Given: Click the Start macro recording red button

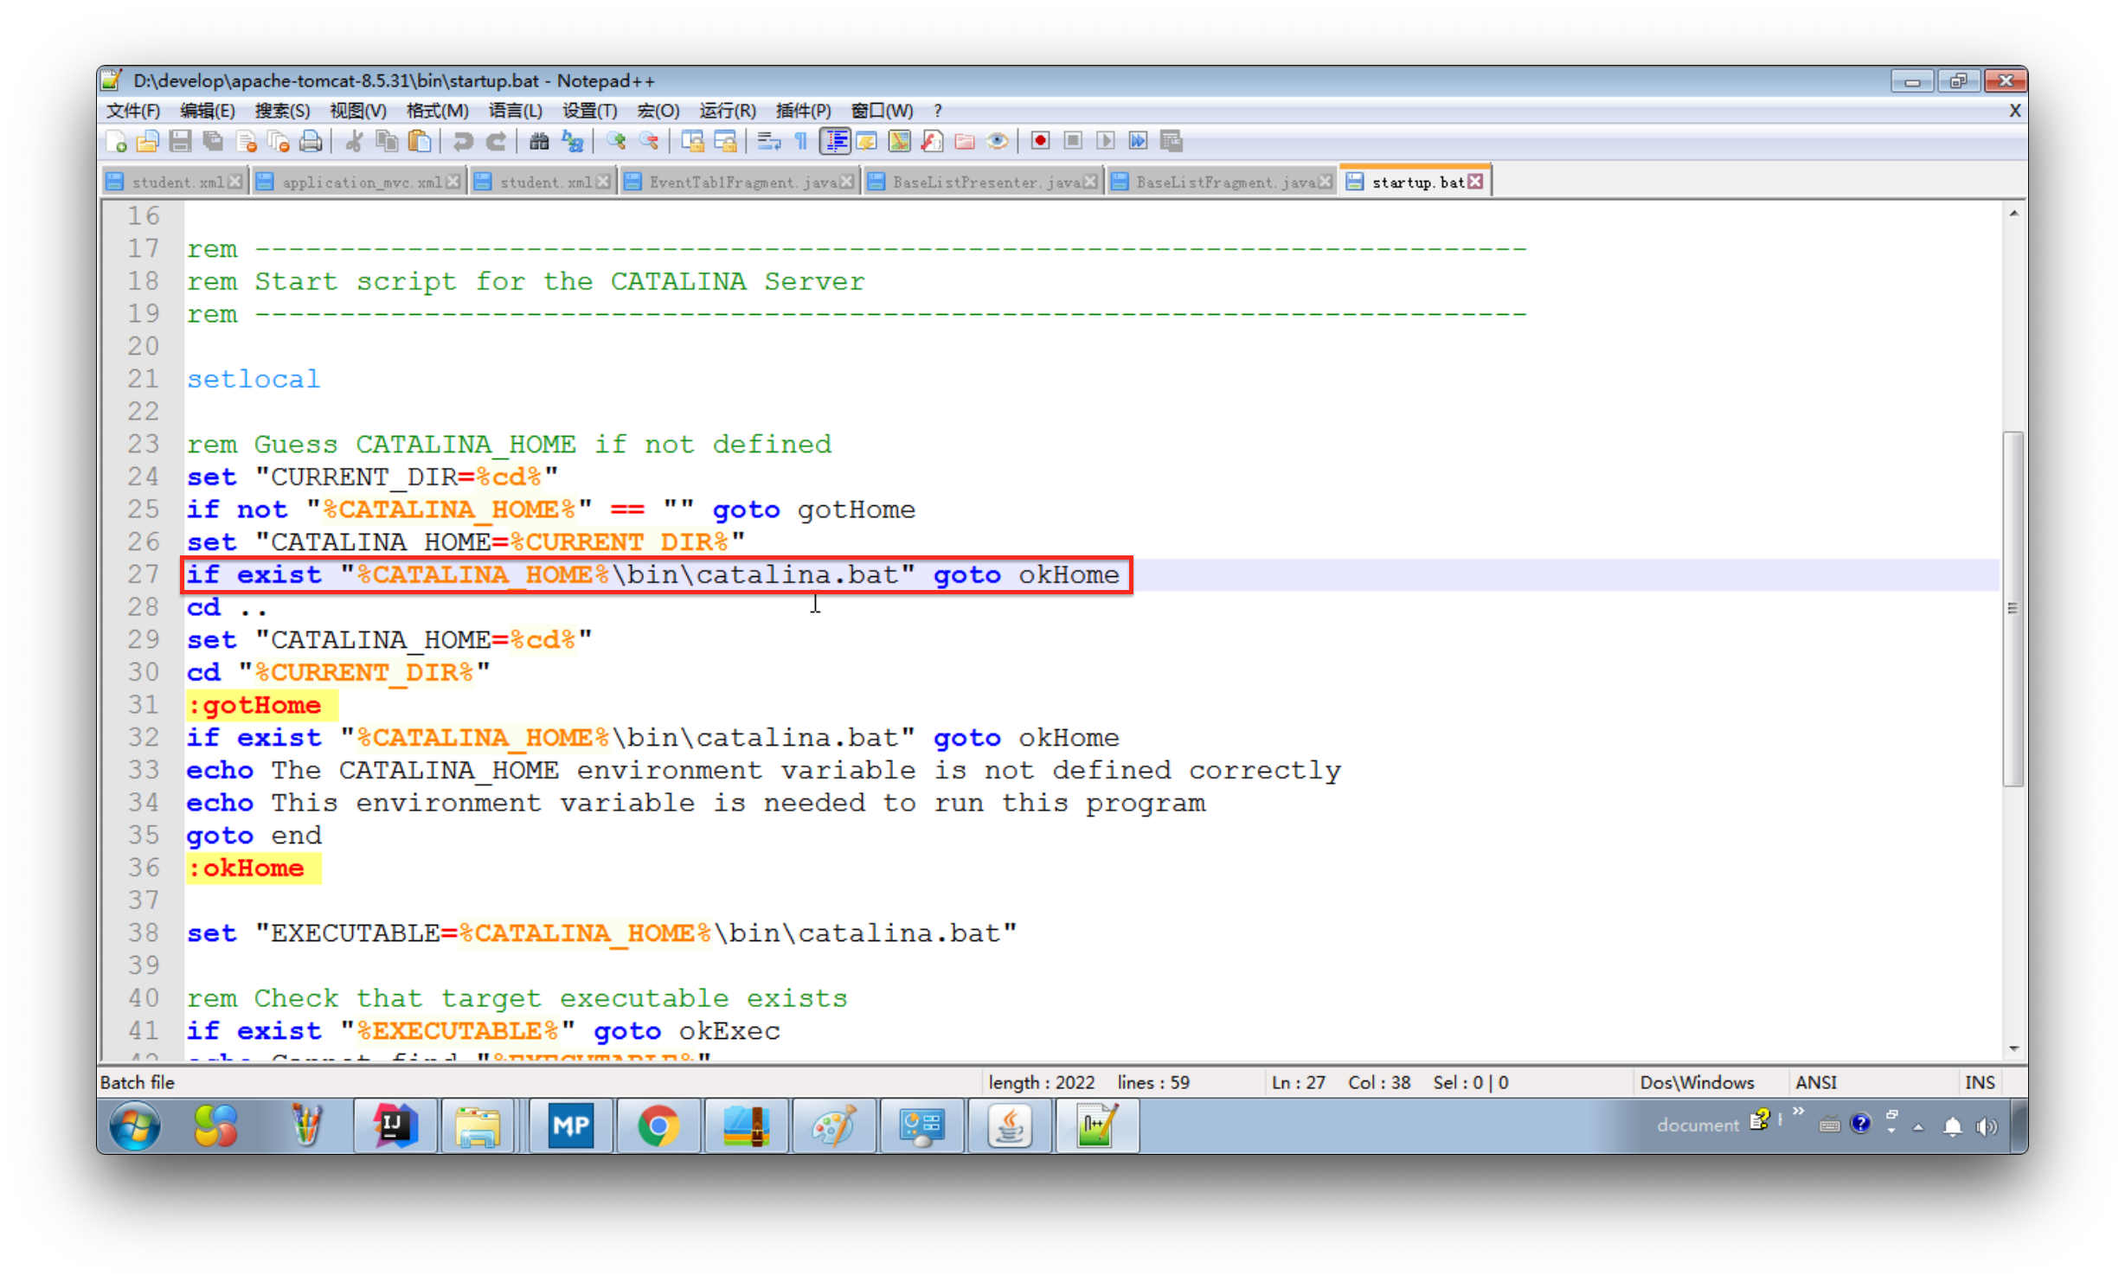Looking at the screenshot, I should tap(1040, 141).
